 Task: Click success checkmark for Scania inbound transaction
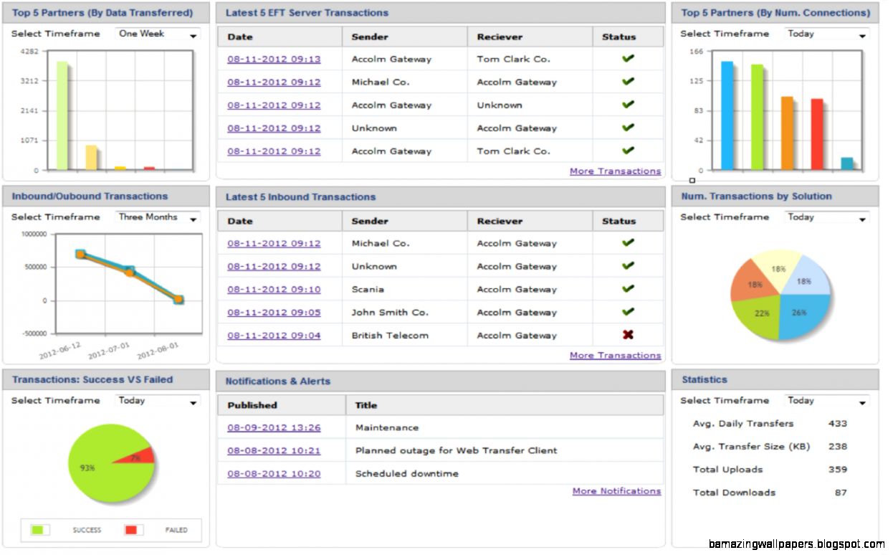tap(628, 289)
